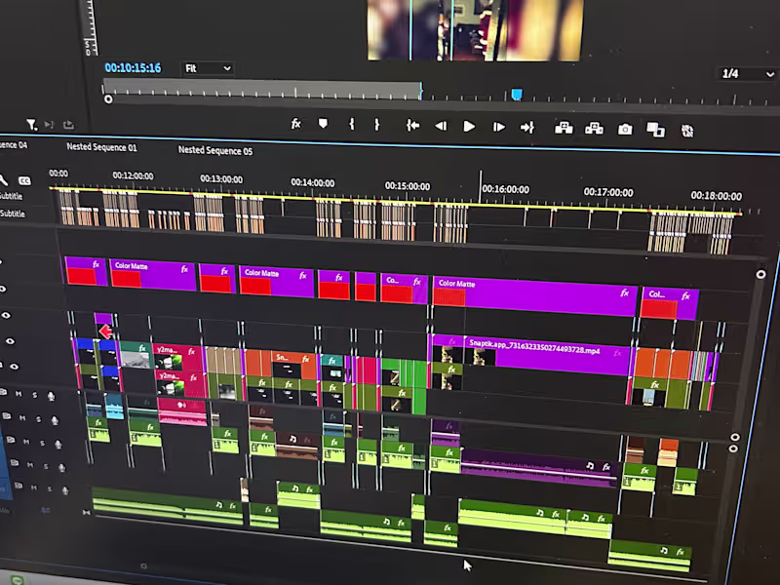Step back one frame
Screen dimensions: 780x585
(x=441, y=127)
